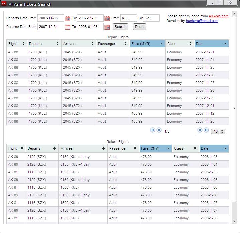Click the AirAsia app icon in title bar

click(4, 4)
